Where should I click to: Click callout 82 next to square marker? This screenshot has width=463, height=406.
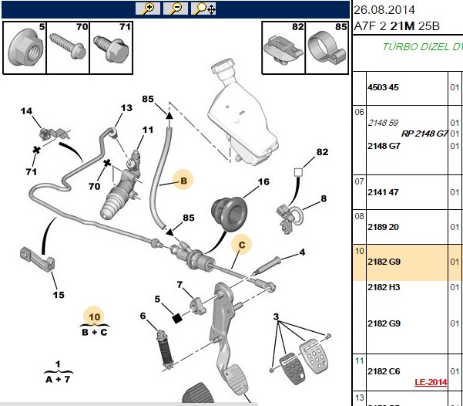pos(322,152)
